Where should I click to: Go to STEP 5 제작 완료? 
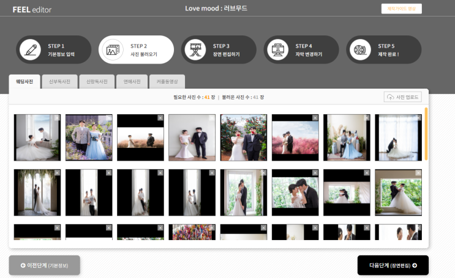pyautogui.click(x=383, y=50)
